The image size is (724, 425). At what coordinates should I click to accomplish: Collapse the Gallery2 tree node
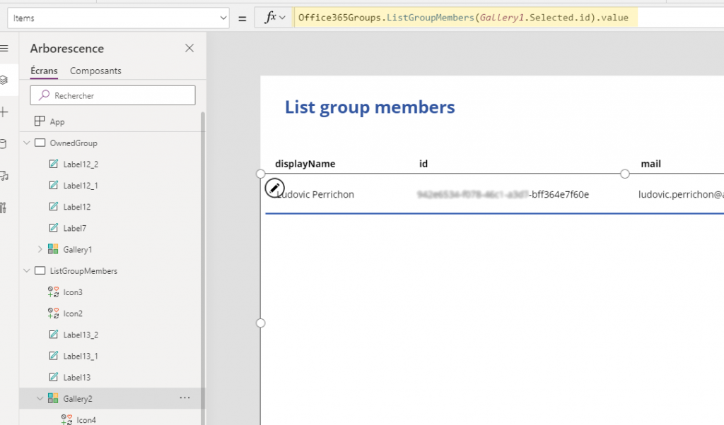(40, 398)
